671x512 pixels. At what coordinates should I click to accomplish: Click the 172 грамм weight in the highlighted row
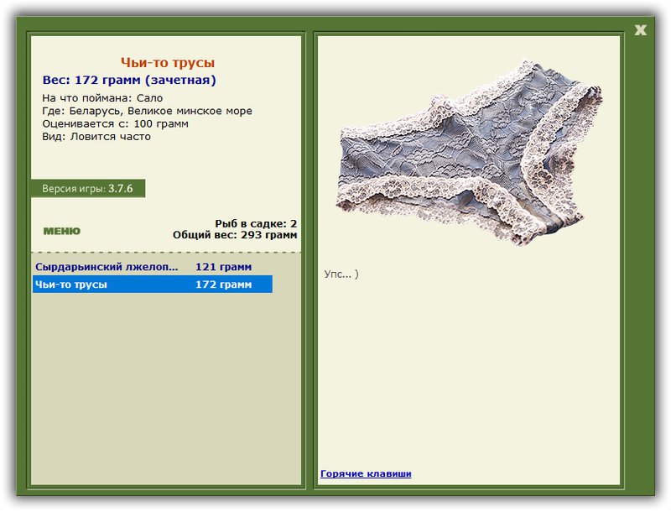(223, 285)
